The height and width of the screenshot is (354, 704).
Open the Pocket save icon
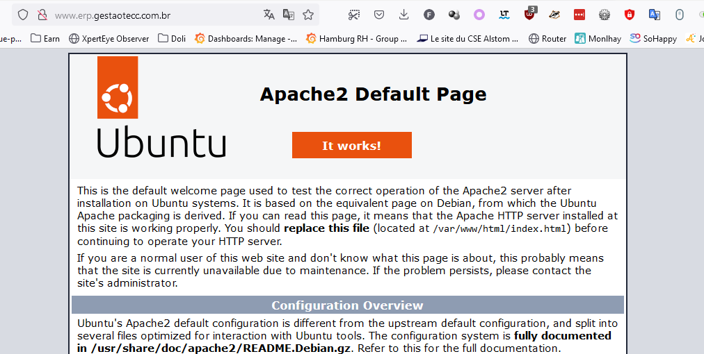[379, 15]
